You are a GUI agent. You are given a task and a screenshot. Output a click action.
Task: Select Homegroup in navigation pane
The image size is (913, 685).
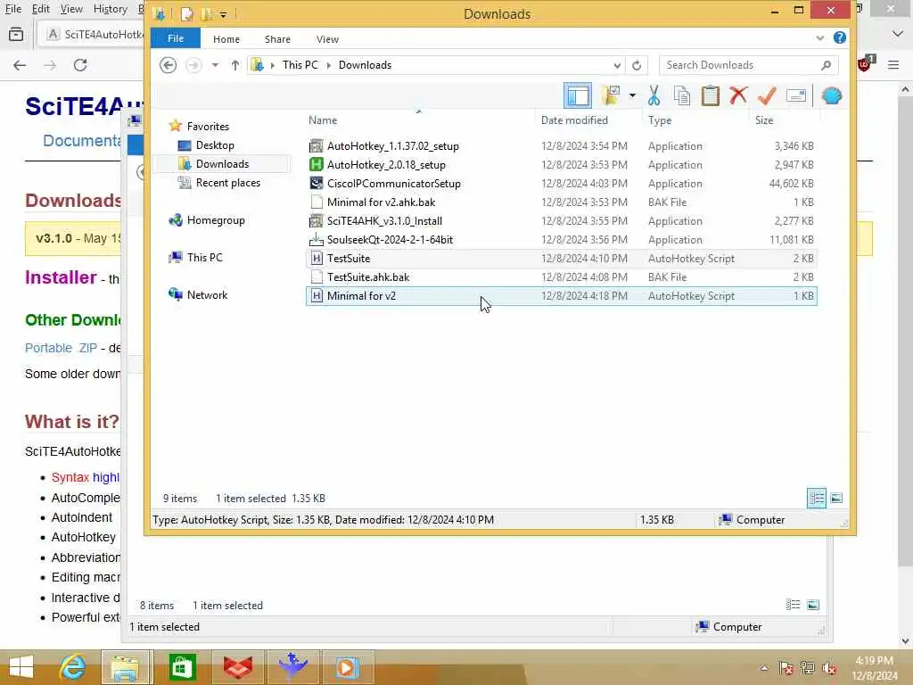pyautogui.click(x=216, y=220)
